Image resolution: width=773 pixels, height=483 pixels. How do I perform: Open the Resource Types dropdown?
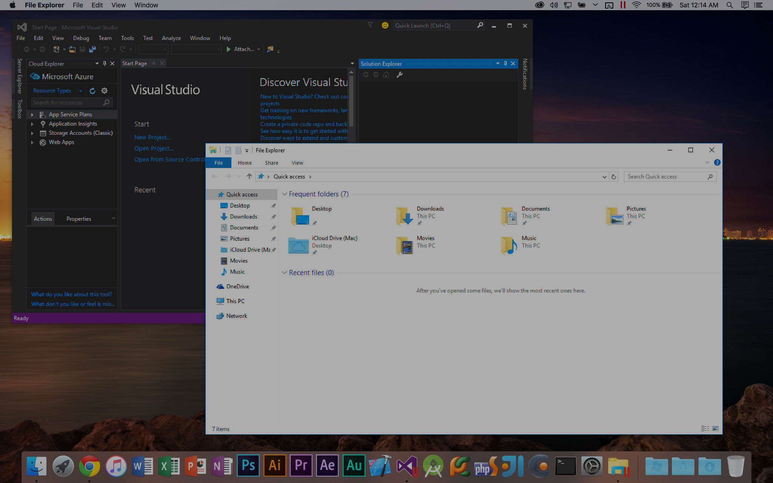tap(80, 91)
